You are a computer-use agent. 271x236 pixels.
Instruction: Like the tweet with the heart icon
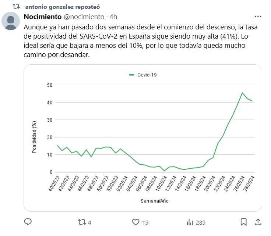tap(136, 222)
